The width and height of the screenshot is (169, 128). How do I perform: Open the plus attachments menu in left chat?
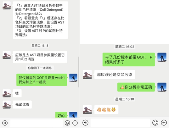pos(75,123)
